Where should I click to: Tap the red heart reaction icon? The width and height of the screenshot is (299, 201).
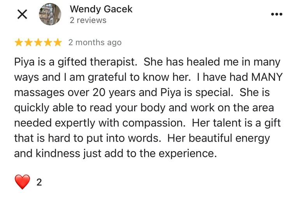click(22, 182)
